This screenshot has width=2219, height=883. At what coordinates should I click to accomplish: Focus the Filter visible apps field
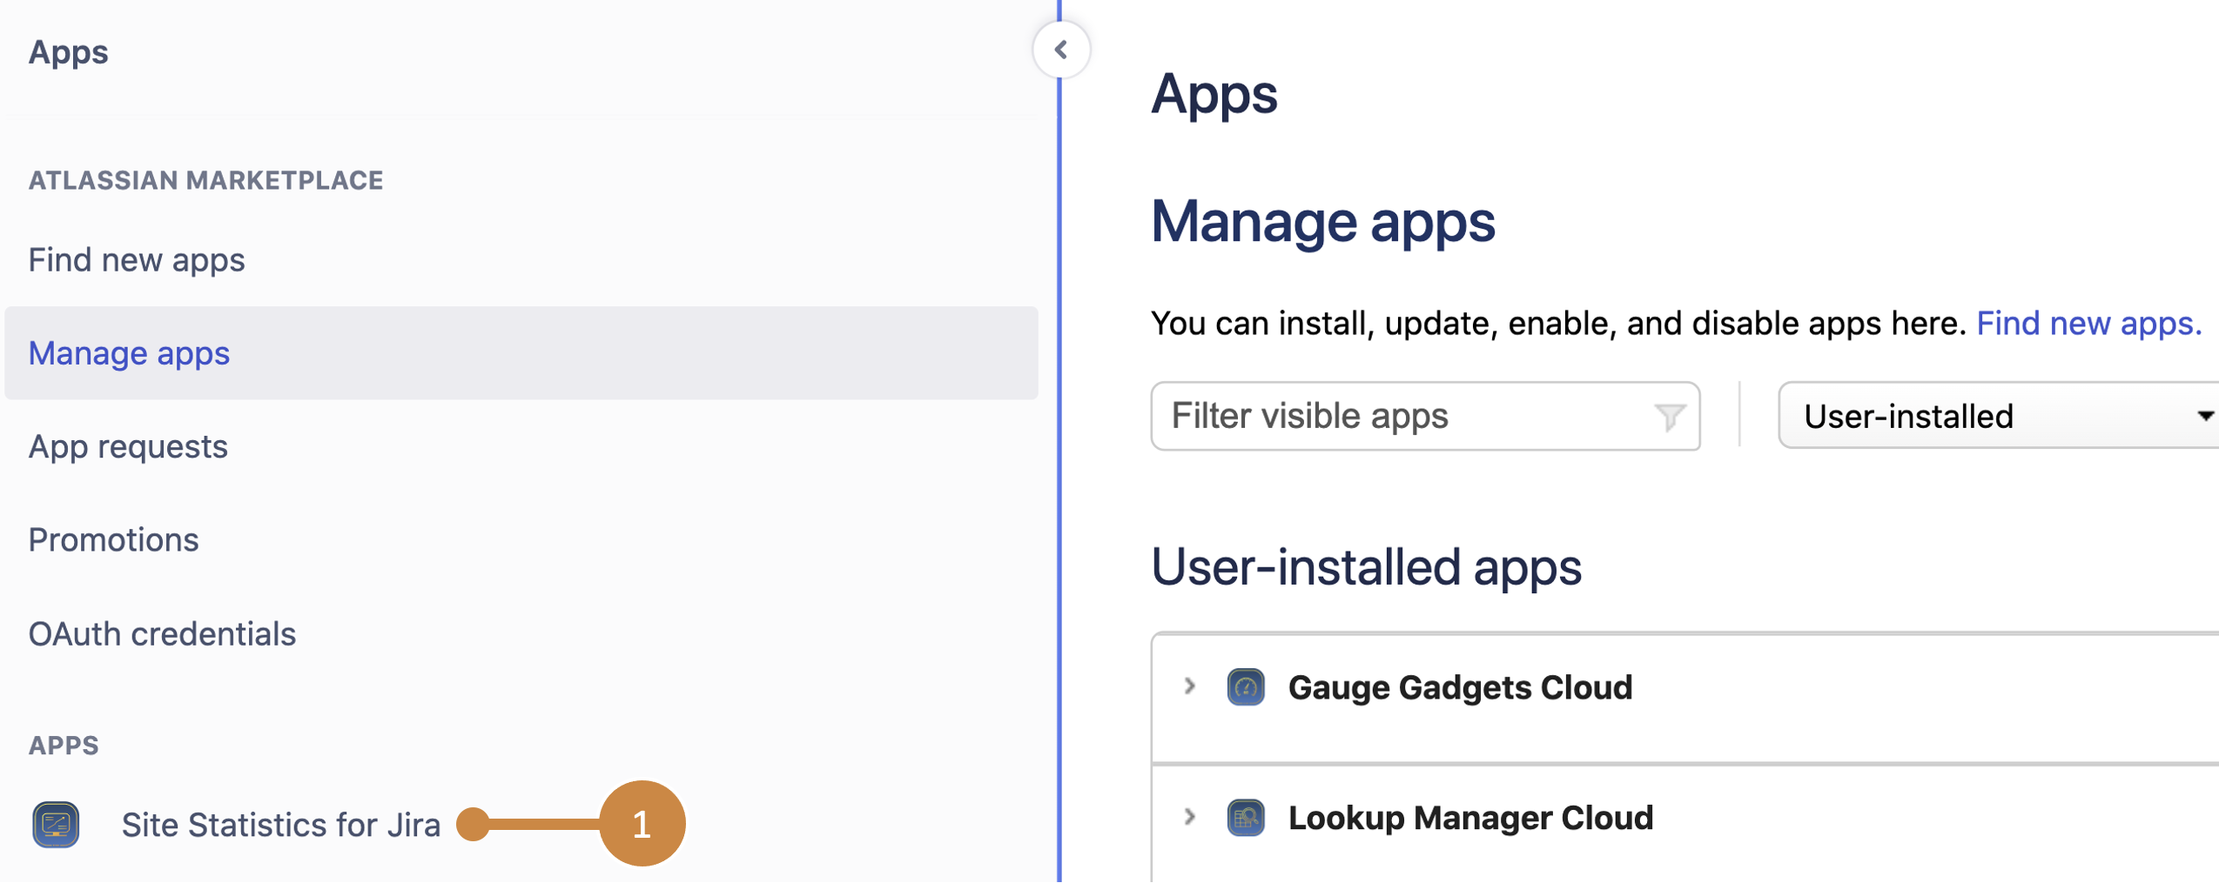tap(1402, 417)
